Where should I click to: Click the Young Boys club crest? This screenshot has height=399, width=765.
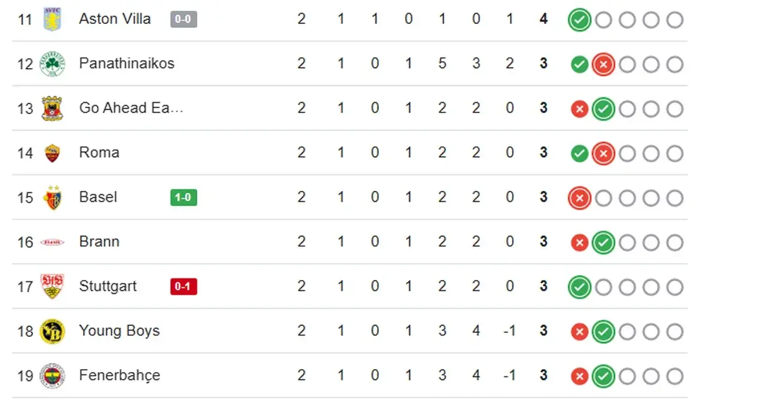tap(52, 331)
